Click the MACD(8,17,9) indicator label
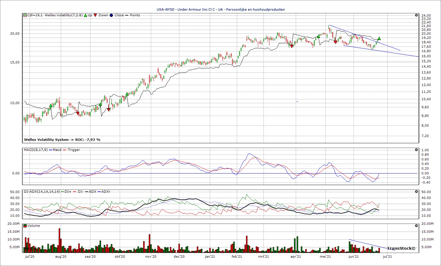Screen dimensions: 441x266 pyautogui.click(x=35, y=150)
